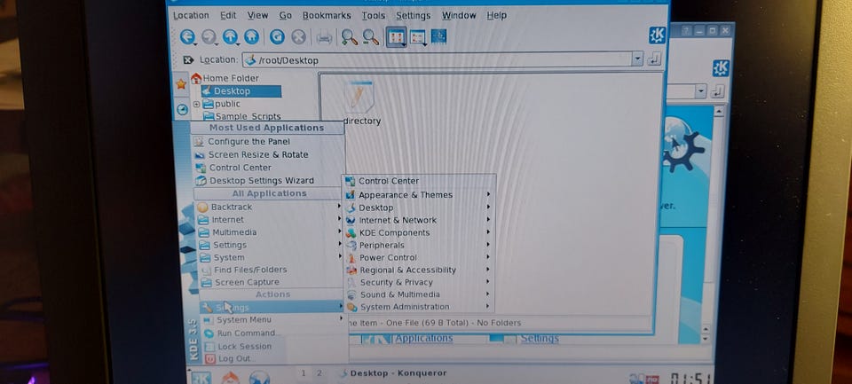The width and height of the screenshot is (852, 384).
Task: Choose Power Control in Settings submenu
Action: (x=418, y=257)
